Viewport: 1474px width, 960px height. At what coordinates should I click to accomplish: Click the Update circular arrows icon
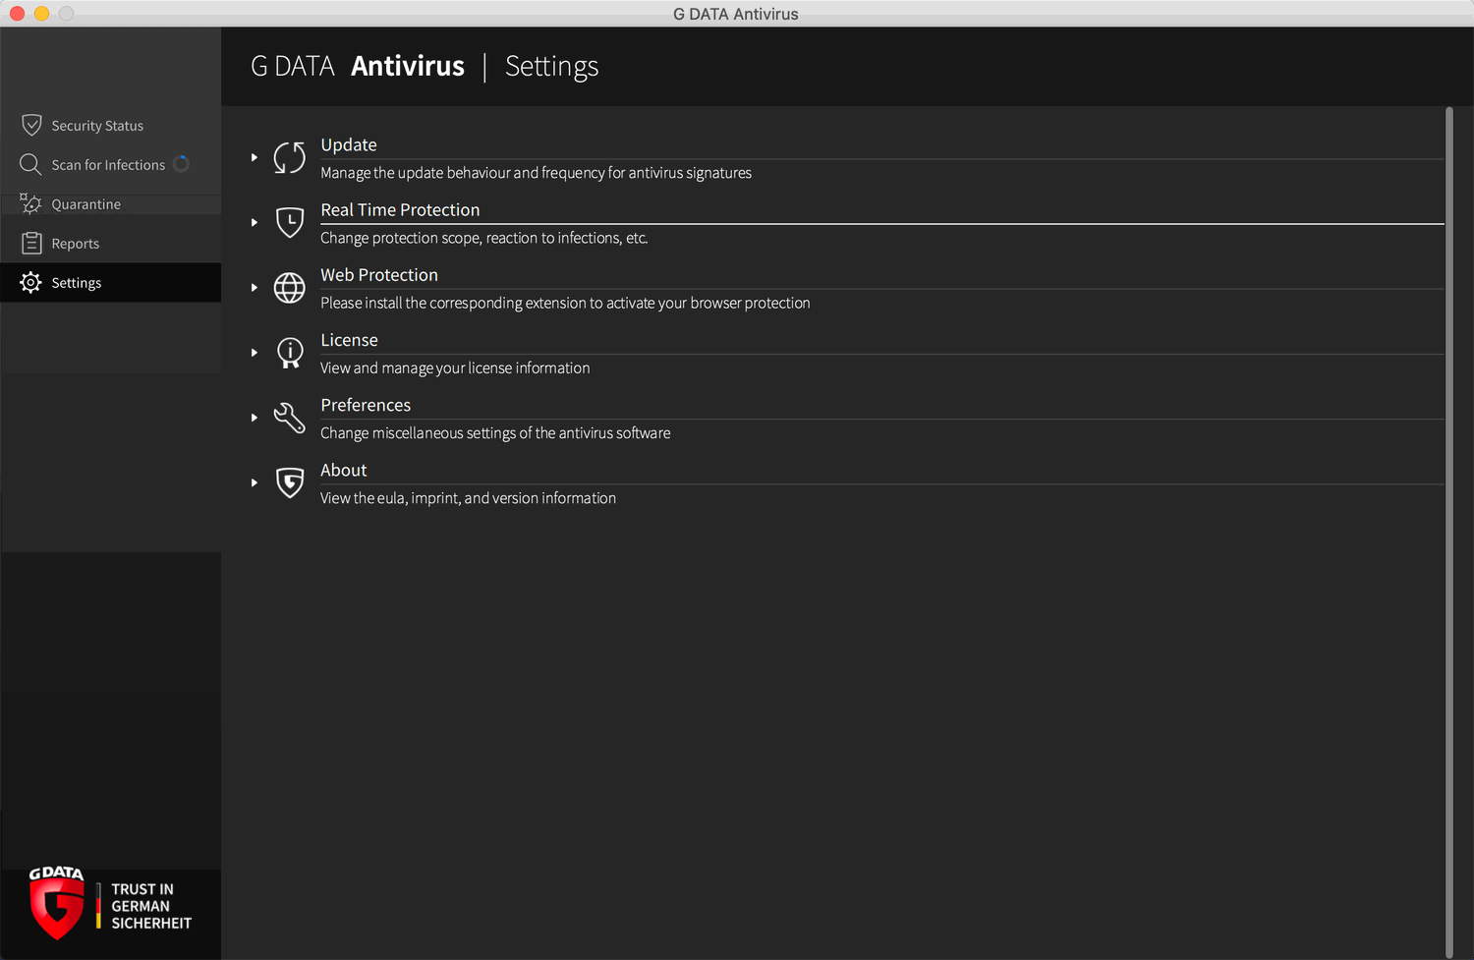(289, 157)
